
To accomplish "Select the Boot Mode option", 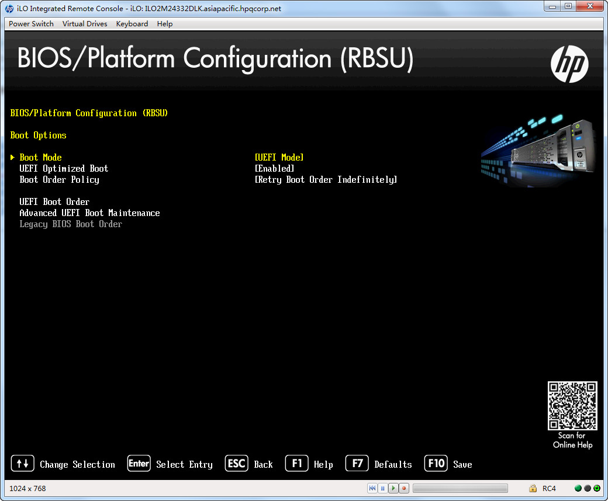I will (40, 157).
